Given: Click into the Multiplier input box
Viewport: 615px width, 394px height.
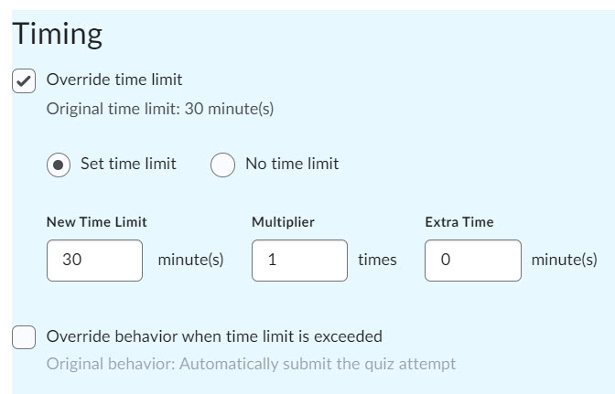Looking at the screenshot, I should point(299,261).
